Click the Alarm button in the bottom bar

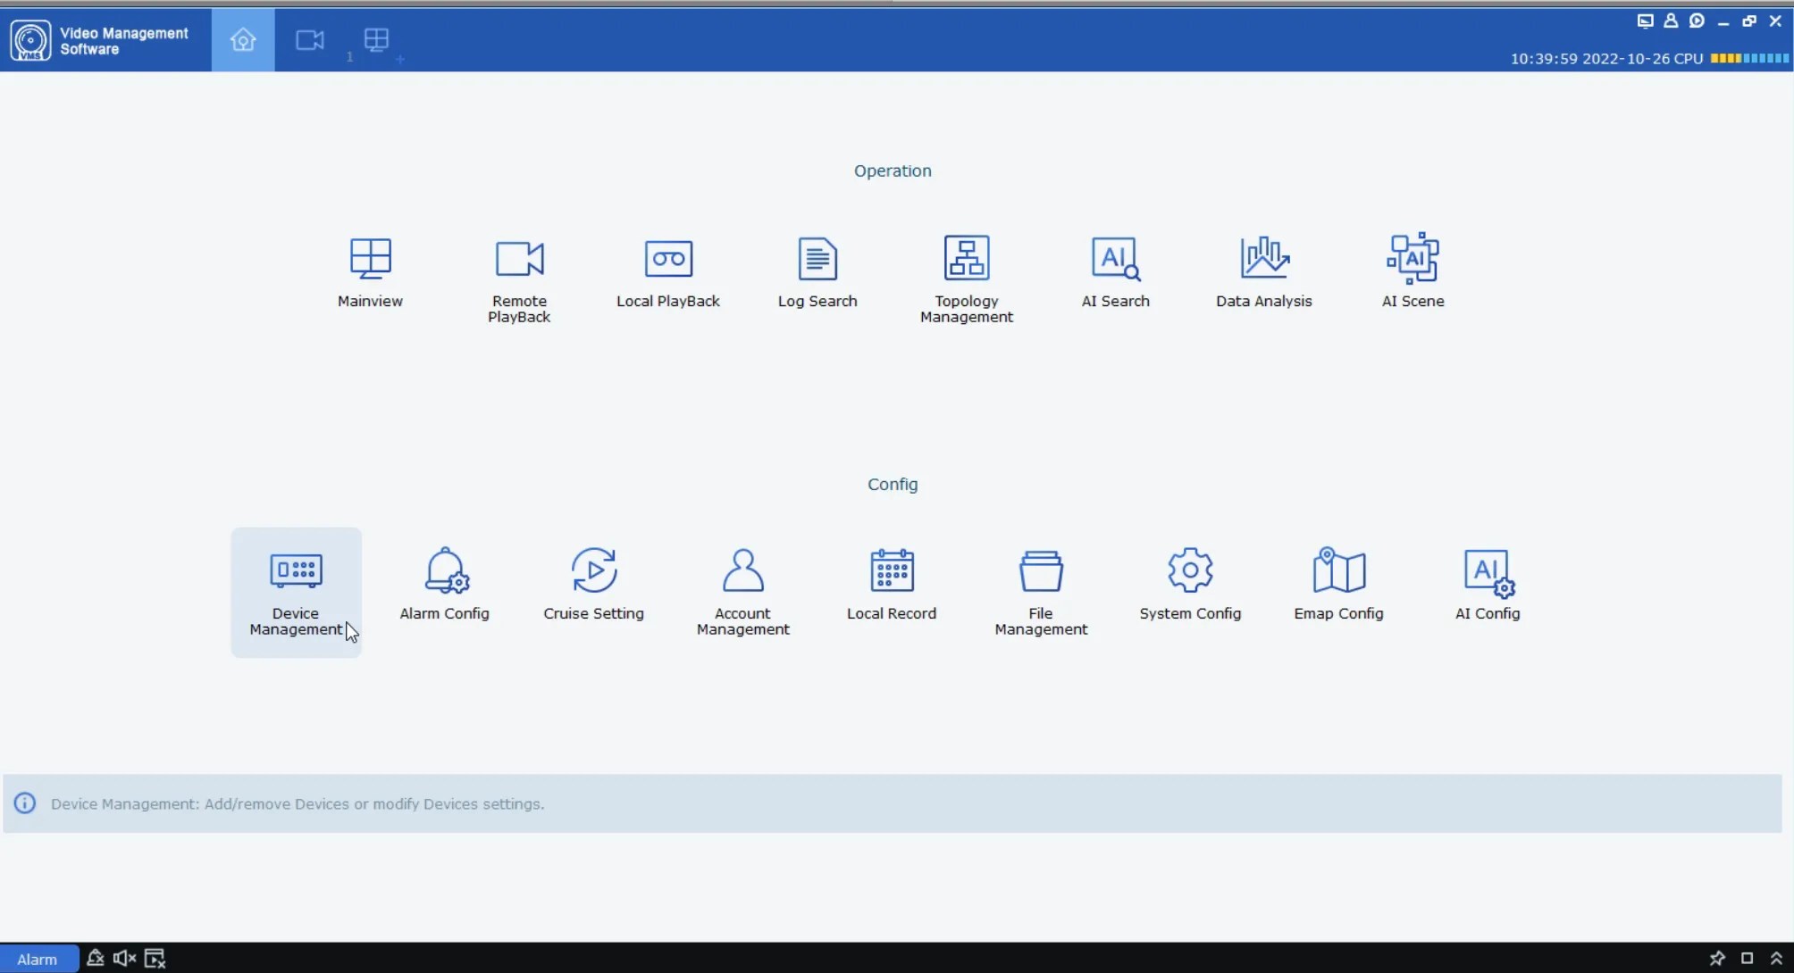[x=38, y=959]
